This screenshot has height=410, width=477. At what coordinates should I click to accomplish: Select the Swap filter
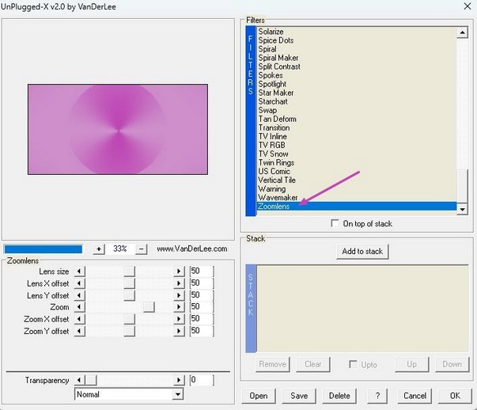pos(267,110)
